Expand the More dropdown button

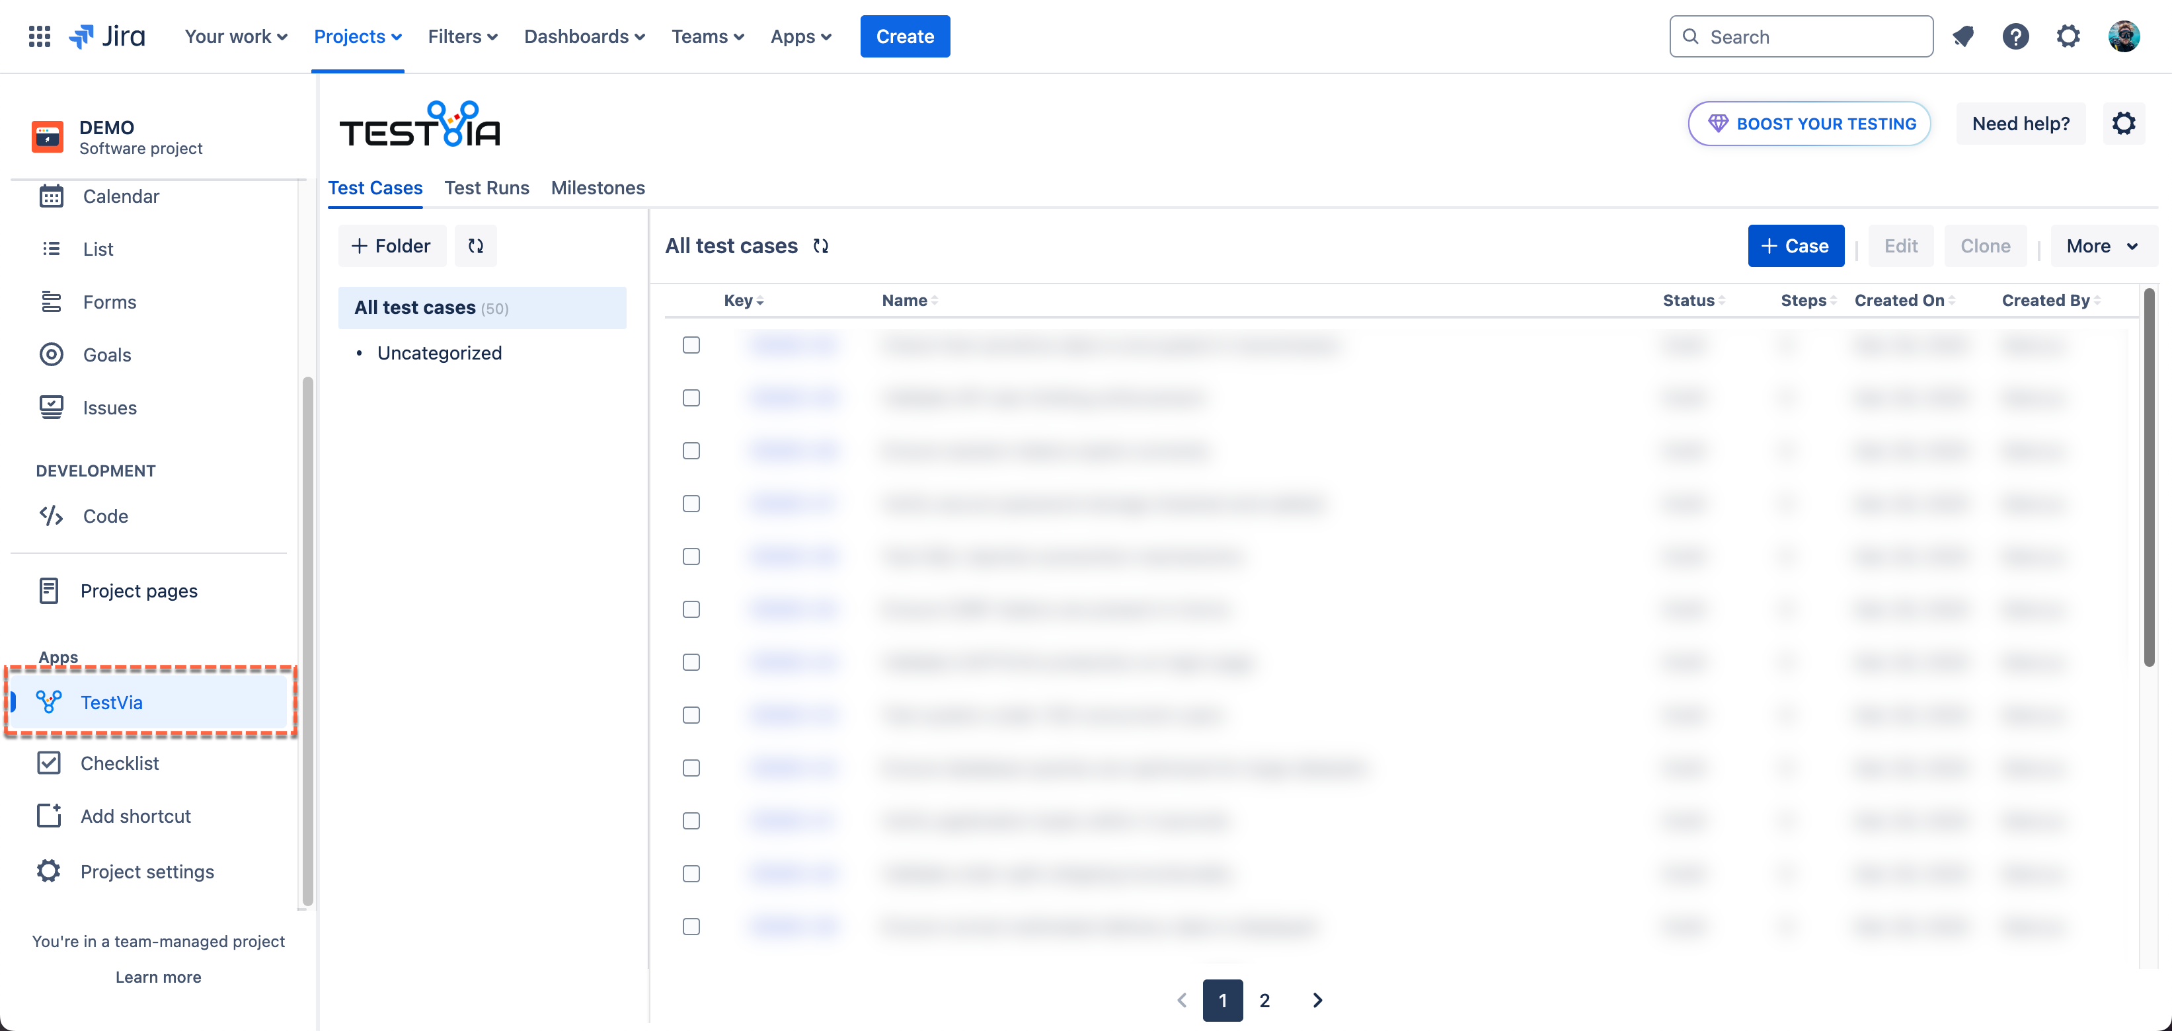tap(2102, 246)
